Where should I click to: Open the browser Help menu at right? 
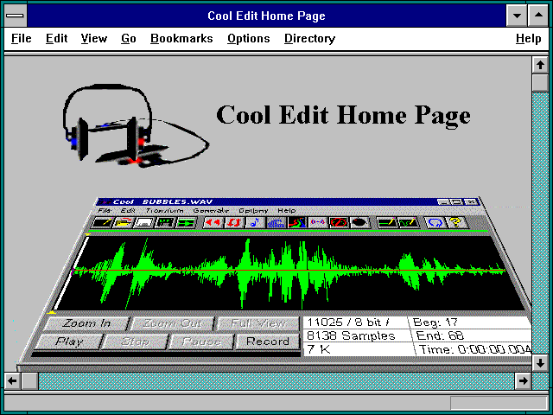pos(528,38)
